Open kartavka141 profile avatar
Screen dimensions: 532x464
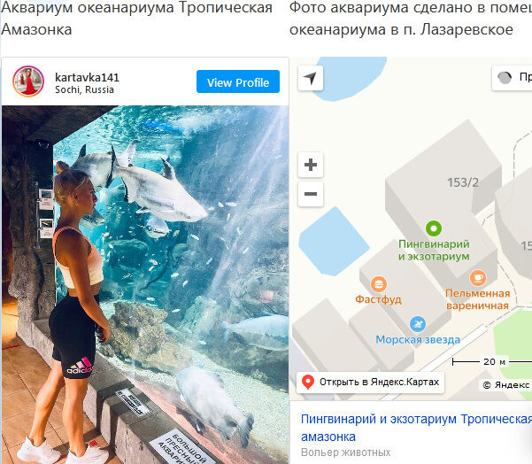click(x=28, y=81)
